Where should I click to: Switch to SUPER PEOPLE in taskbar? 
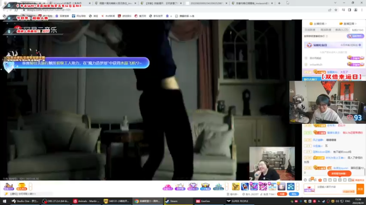[x=239, y=201]
